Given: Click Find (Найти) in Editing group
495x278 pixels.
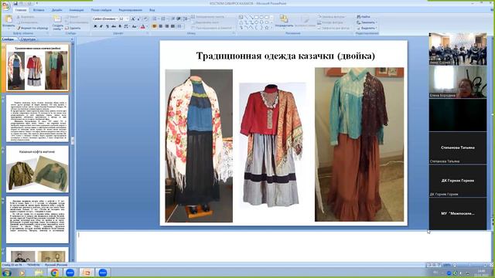Looking at the screenshot, I should (364, 17).
